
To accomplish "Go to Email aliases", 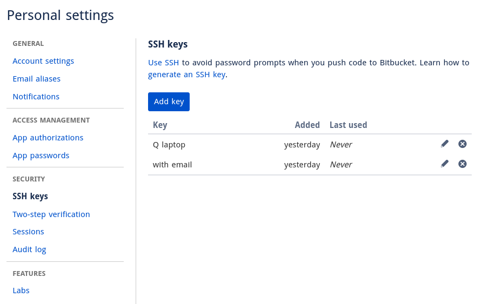I will (37, 79).
